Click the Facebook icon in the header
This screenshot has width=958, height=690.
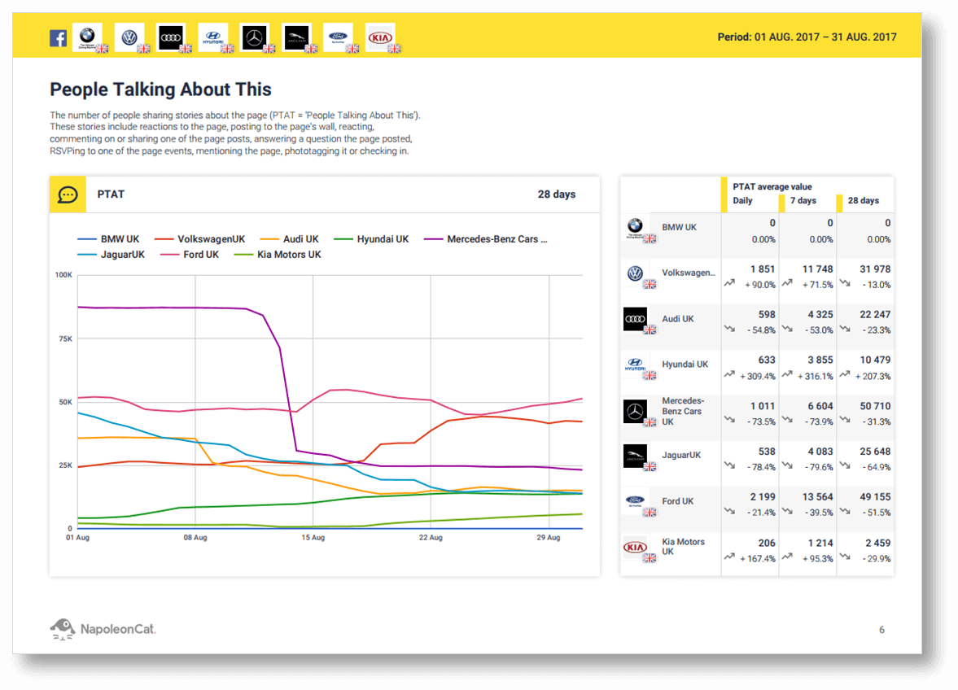[58, 37]
